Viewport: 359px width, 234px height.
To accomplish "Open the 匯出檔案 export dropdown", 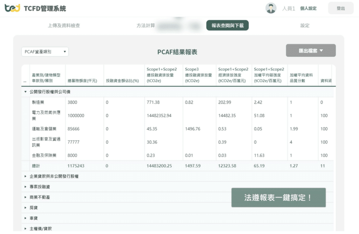I will tap(311, 50).
